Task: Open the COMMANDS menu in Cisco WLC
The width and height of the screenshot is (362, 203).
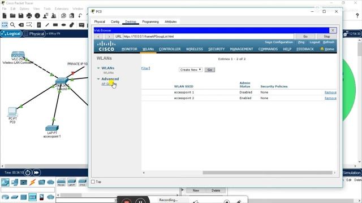Action: tap(268, 49)
